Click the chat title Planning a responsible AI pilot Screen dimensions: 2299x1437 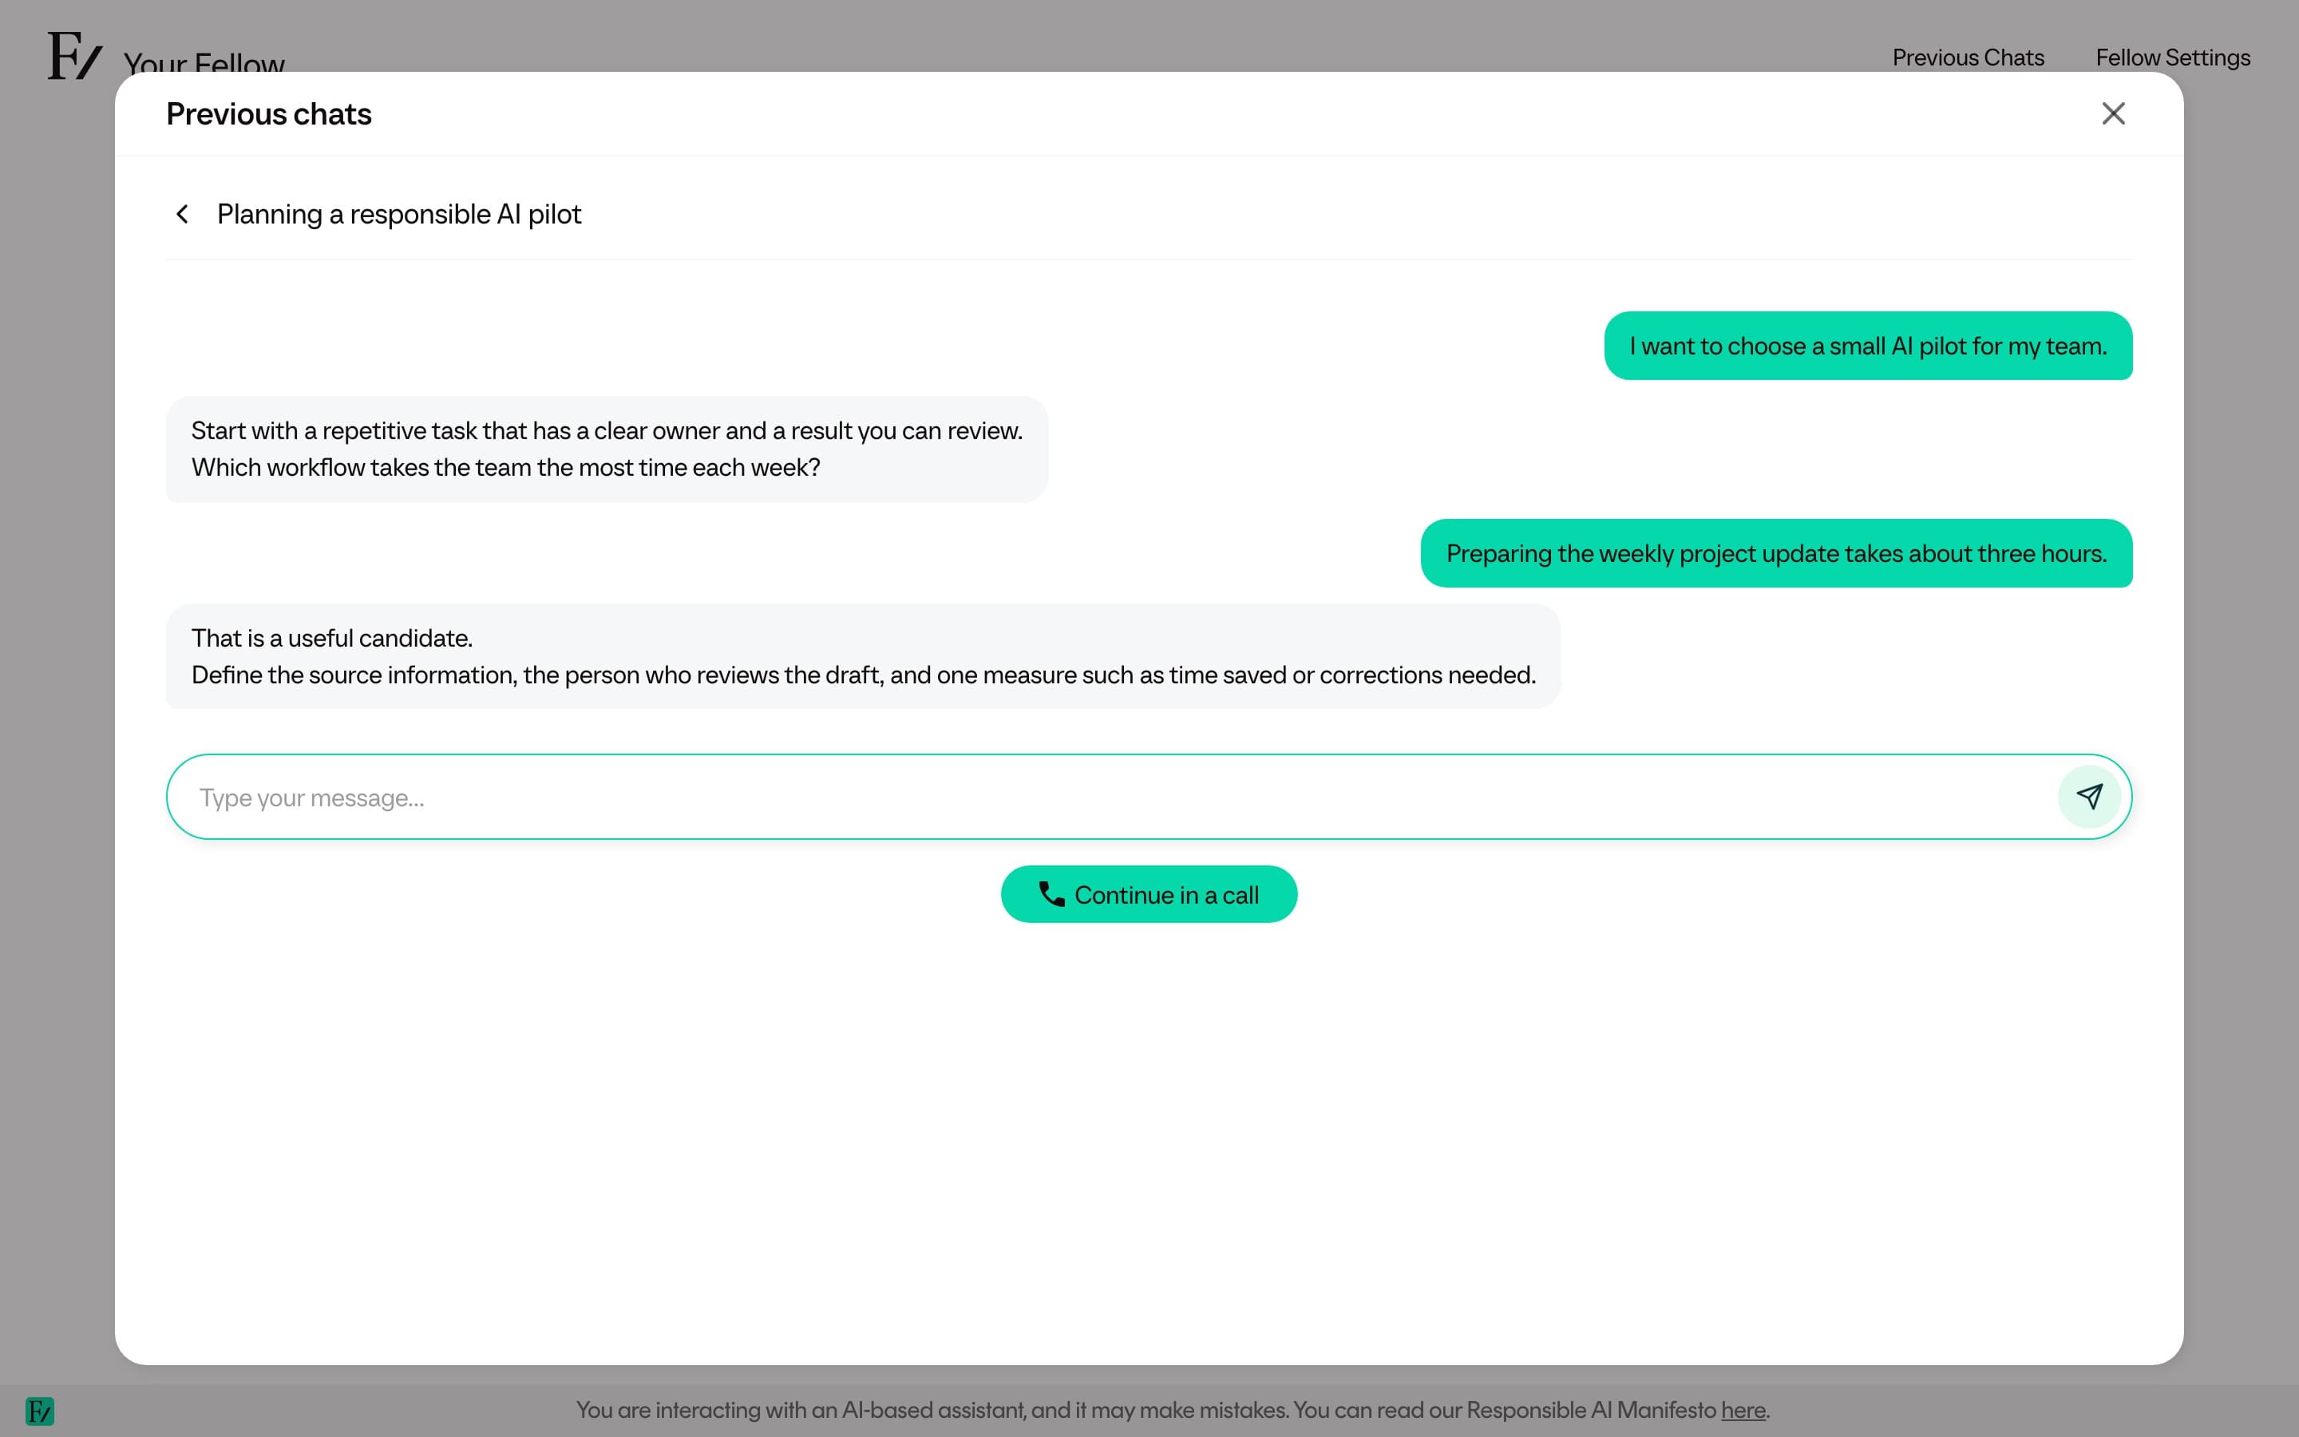[399, 214]
